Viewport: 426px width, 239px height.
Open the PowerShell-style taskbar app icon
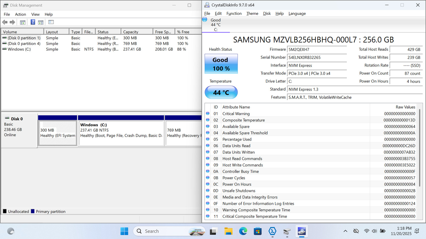[272, 231]
